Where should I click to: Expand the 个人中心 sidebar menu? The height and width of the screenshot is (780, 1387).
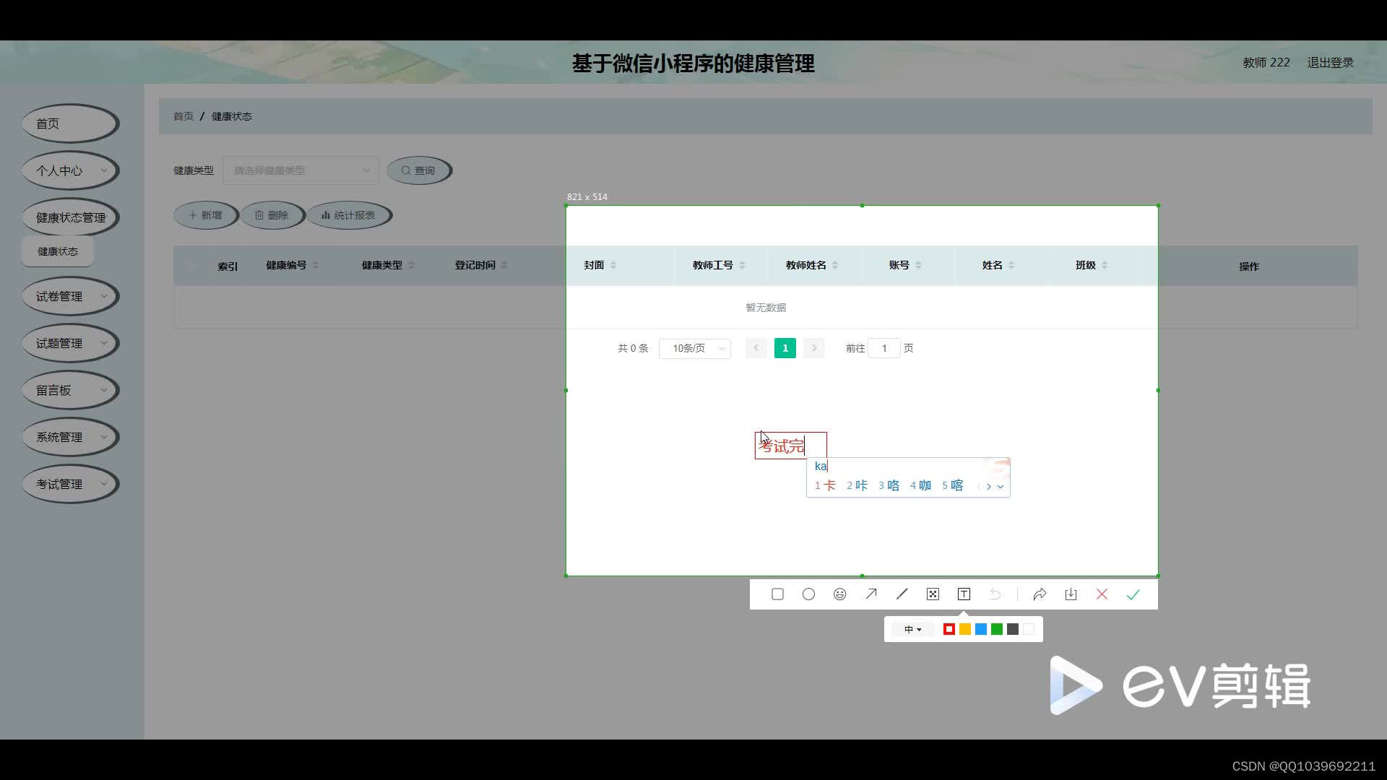coord(70,171)
